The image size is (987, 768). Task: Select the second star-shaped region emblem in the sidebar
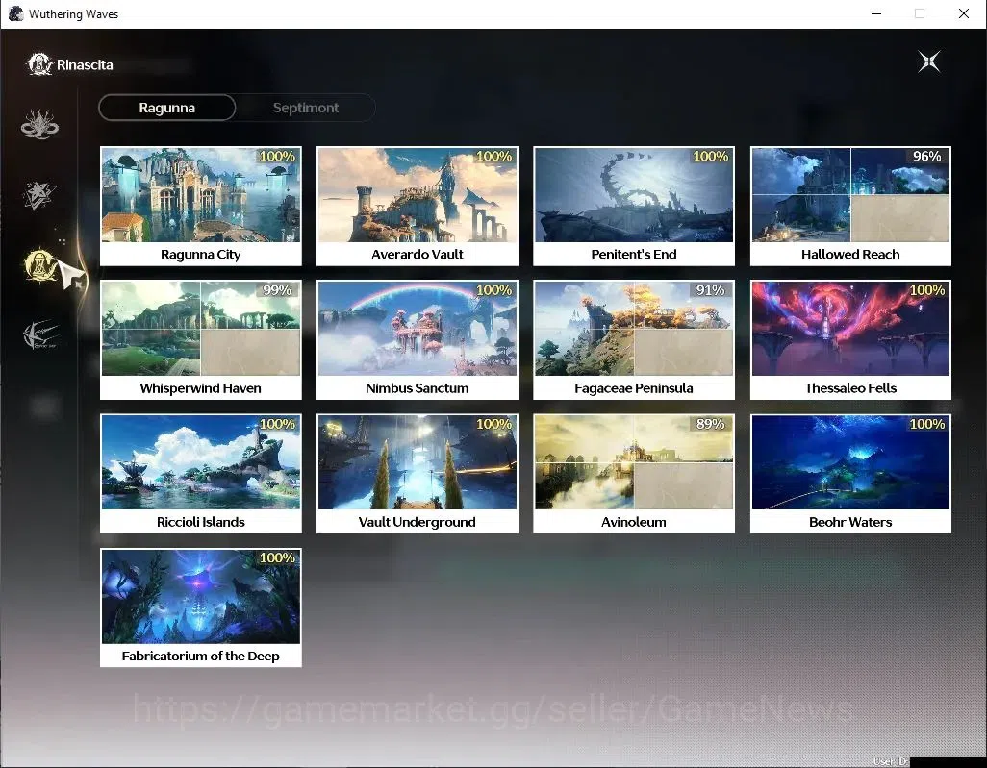pos(39,194)
